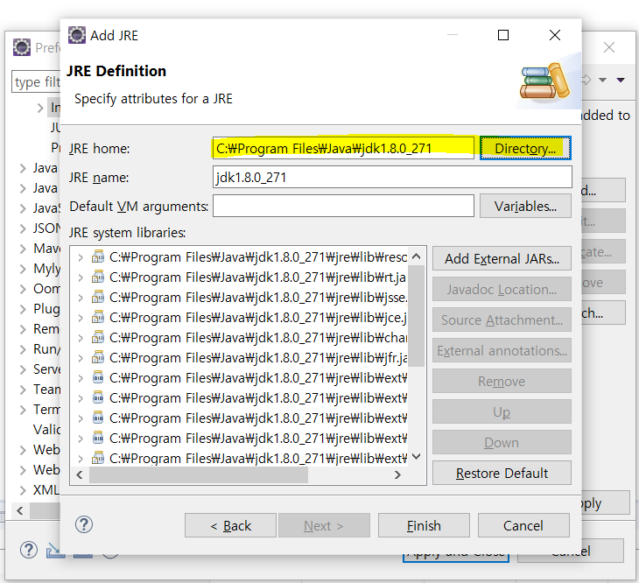The image size is (639, 583).
Task: Select the jsse jar library row
Action: [257, 298]
